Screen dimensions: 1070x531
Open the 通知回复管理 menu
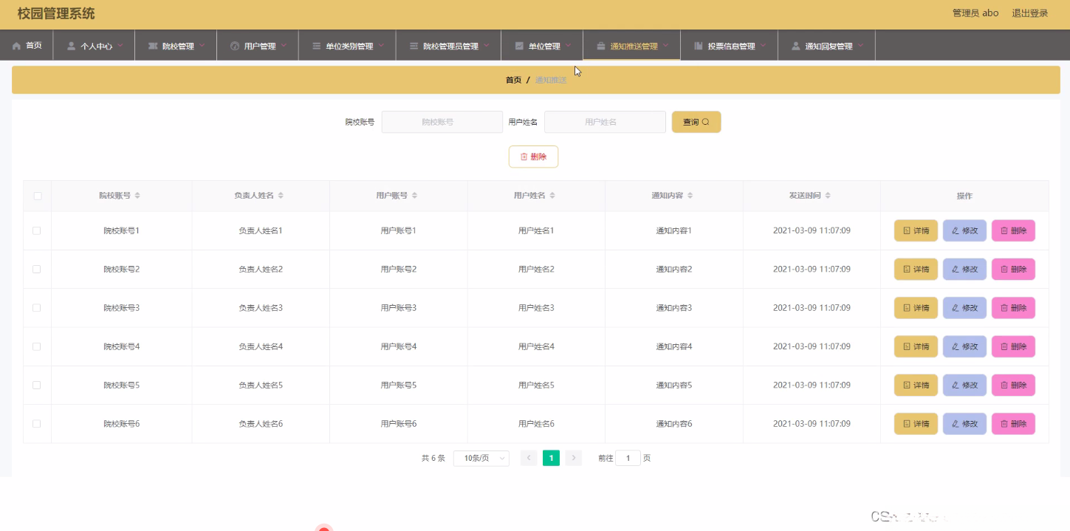click(x=826, y=46)
